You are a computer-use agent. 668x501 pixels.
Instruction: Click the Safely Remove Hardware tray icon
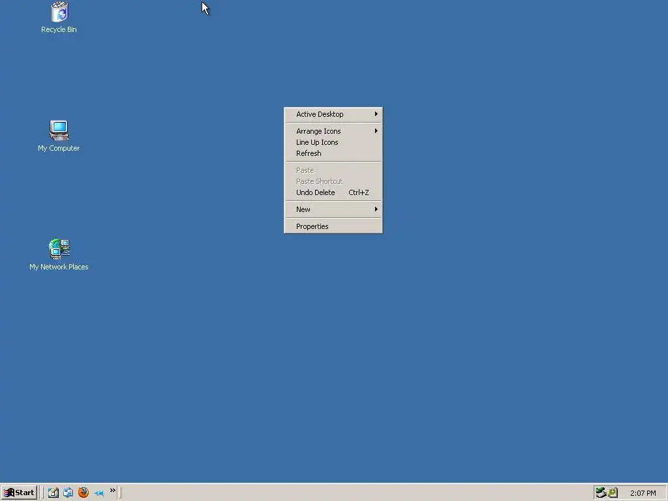pos(601,493)
